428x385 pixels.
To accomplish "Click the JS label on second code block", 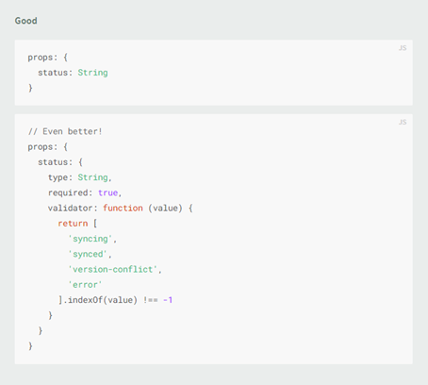I will point(403,122).
